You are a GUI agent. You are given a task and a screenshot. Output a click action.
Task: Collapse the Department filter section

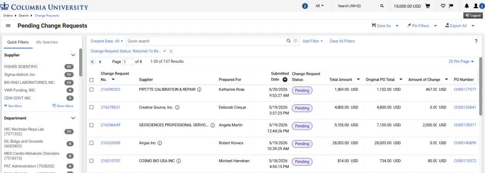click(73, 118)
